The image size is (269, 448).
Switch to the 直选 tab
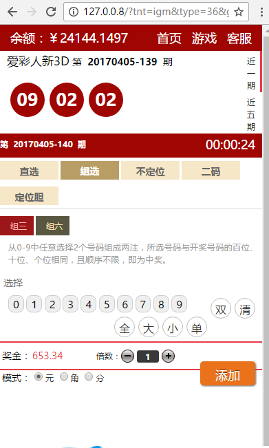click(29, 171)
